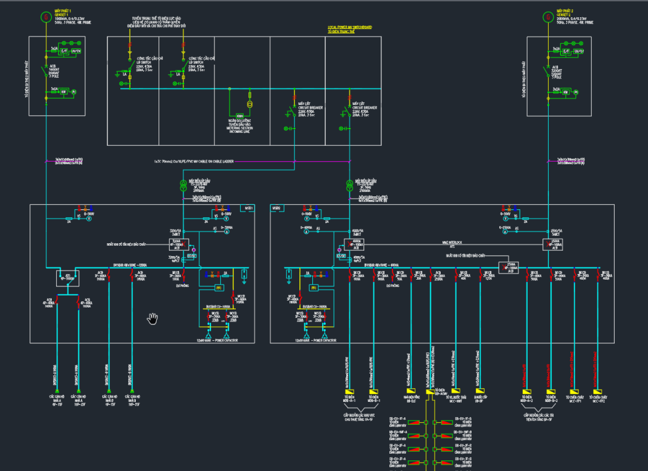Select the yellow MCC-FP2 panel symbol

(x=597, y=391)
